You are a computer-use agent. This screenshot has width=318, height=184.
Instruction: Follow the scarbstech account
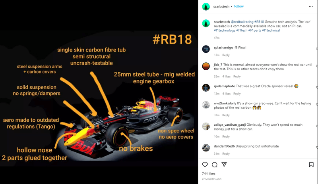pos(238,6)
